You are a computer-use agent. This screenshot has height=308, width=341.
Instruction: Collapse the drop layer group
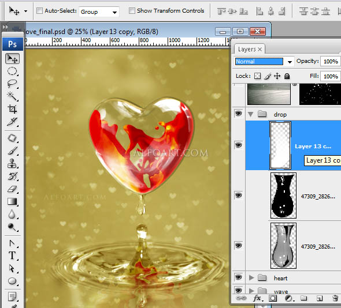pos(251,114)
